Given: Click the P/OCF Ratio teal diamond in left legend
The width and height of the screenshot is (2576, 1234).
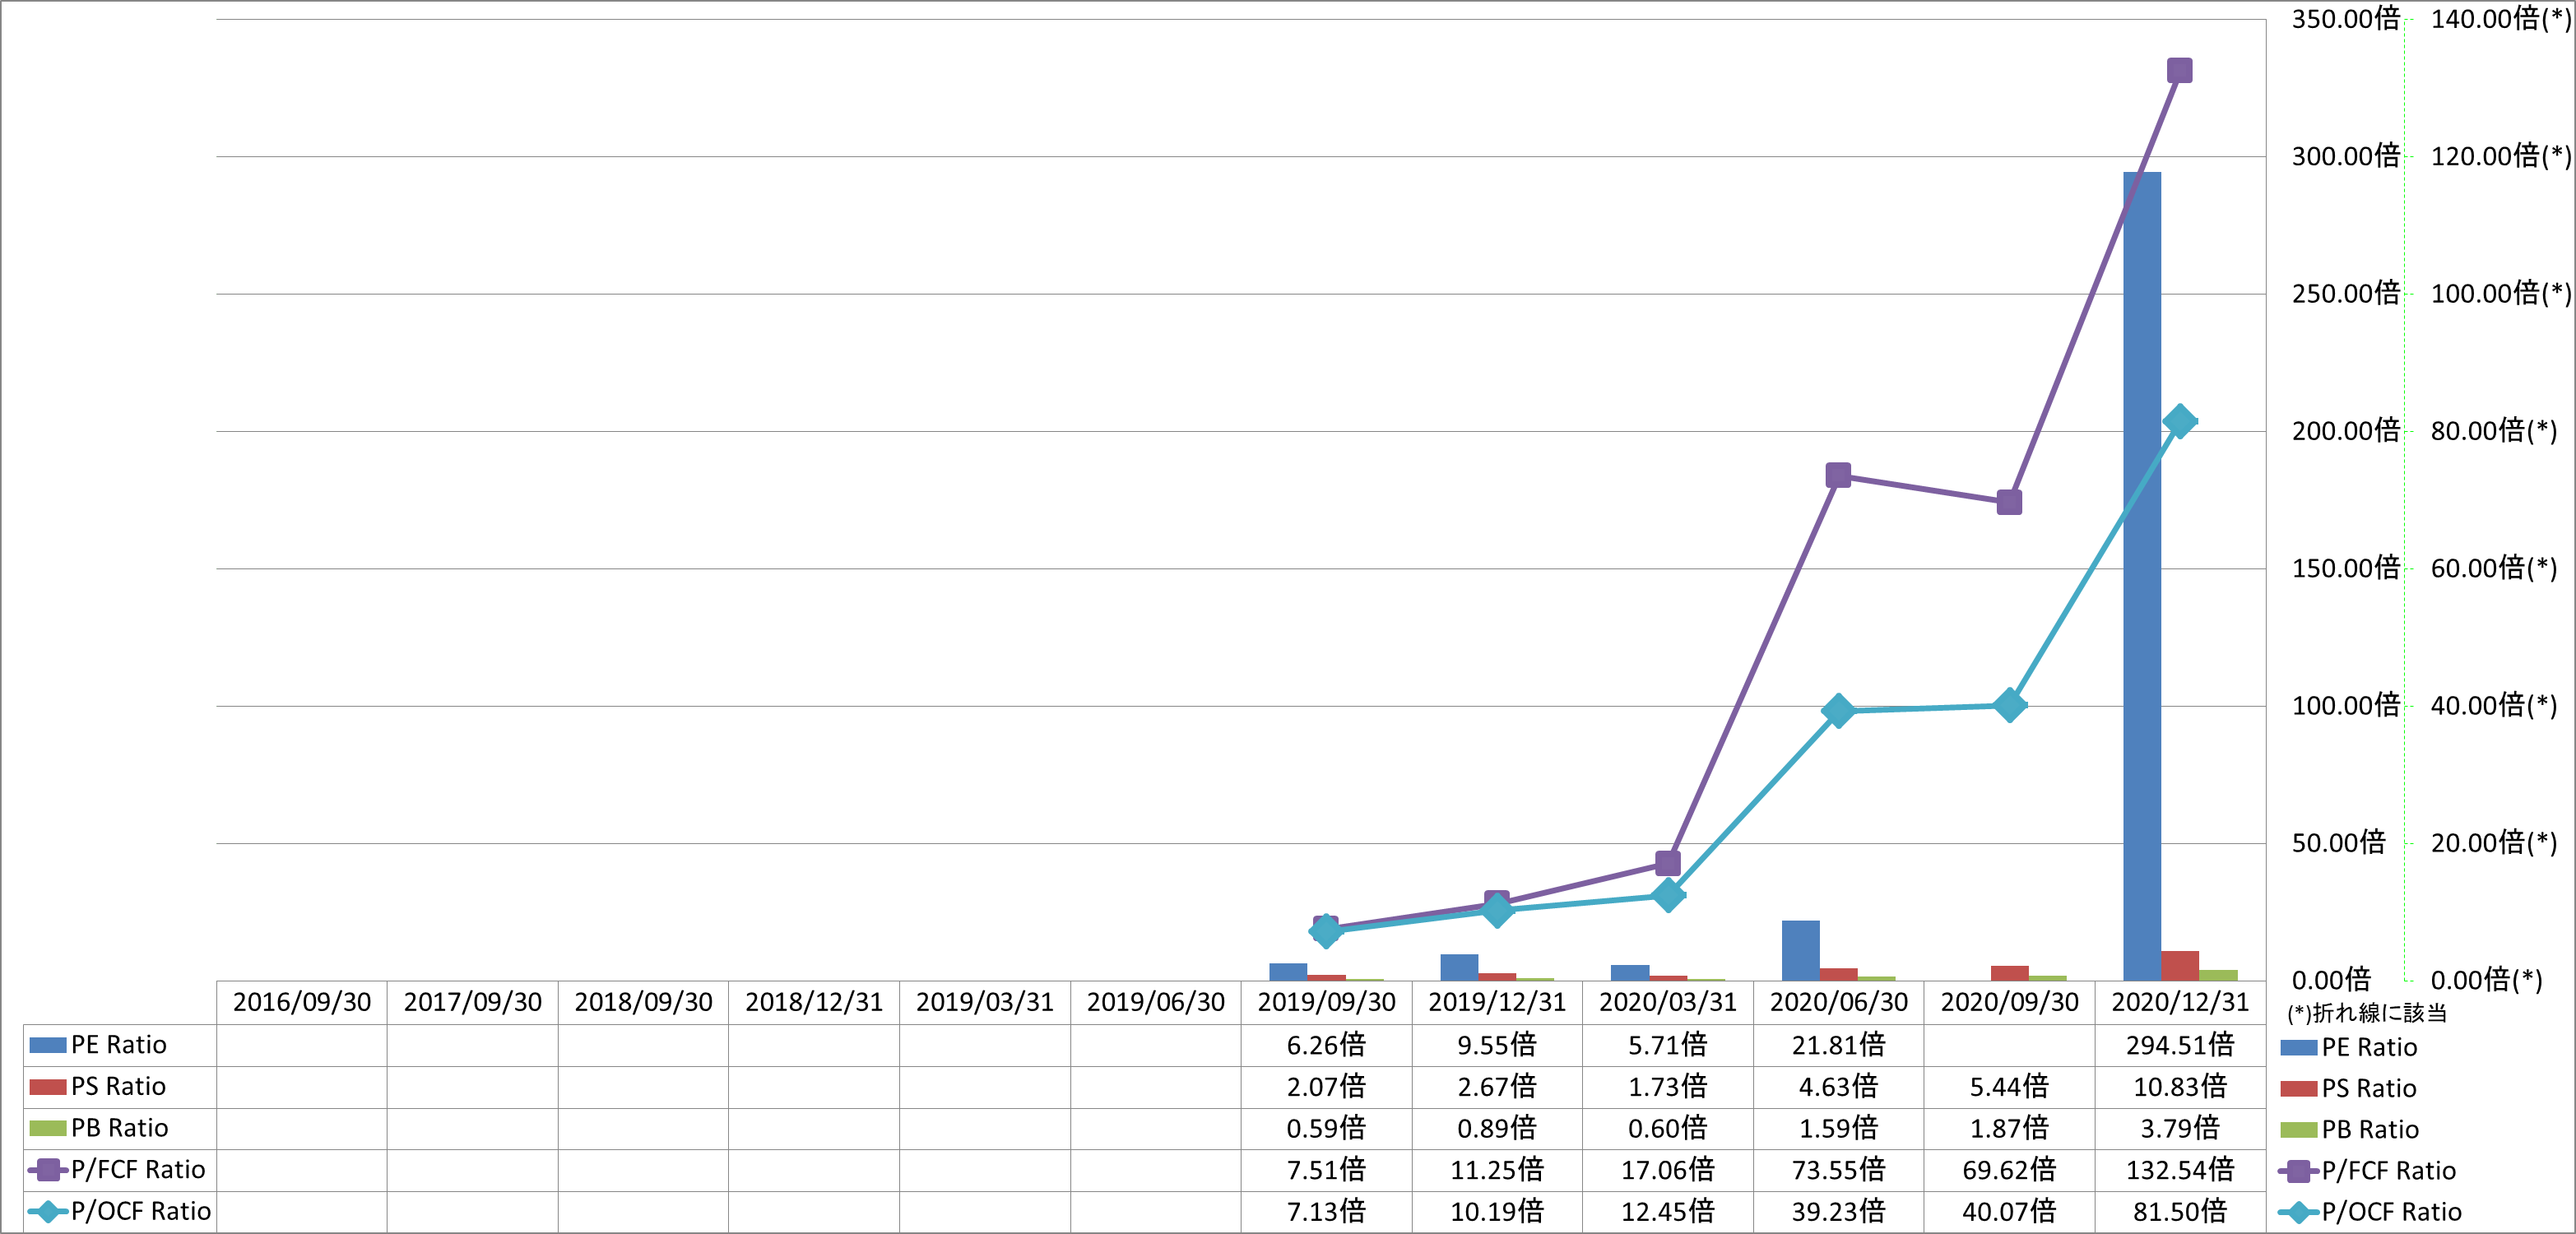Looking at the screenshot, I should [x=48, y=1212].
